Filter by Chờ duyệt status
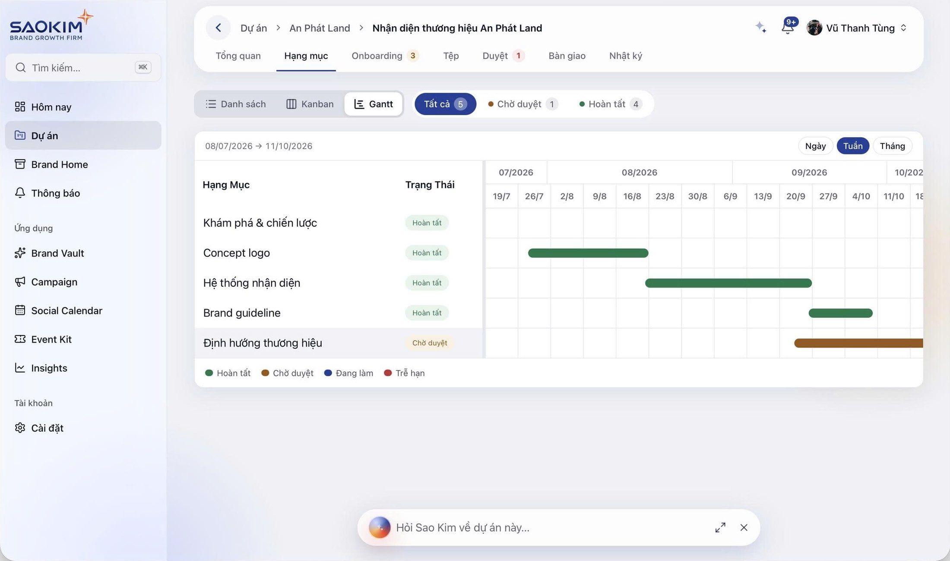 point(523,104)
